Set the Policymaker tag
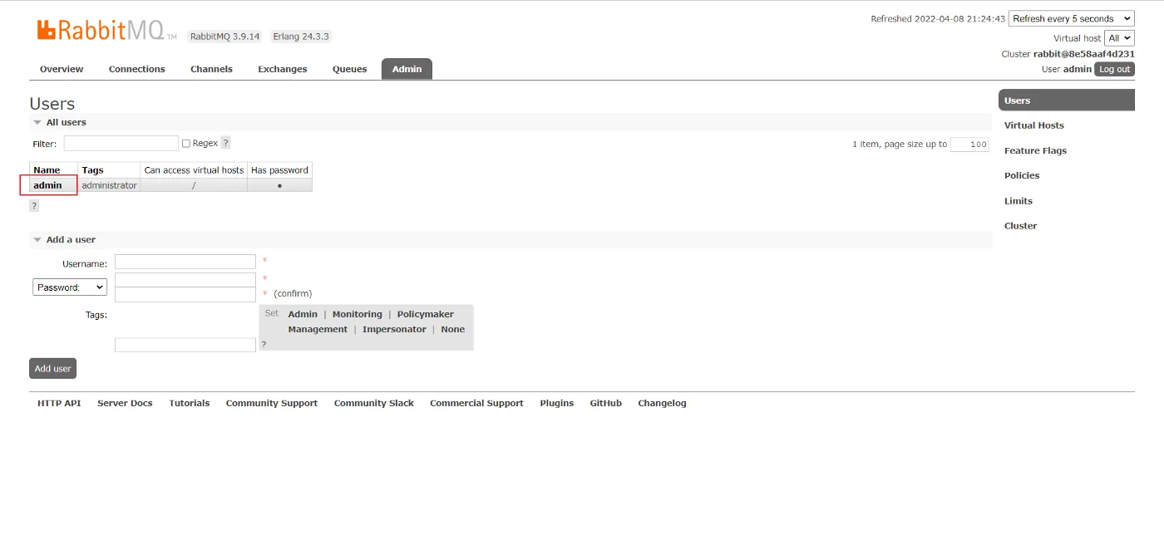Screen dimensions: 1164x535 point(425,314)
